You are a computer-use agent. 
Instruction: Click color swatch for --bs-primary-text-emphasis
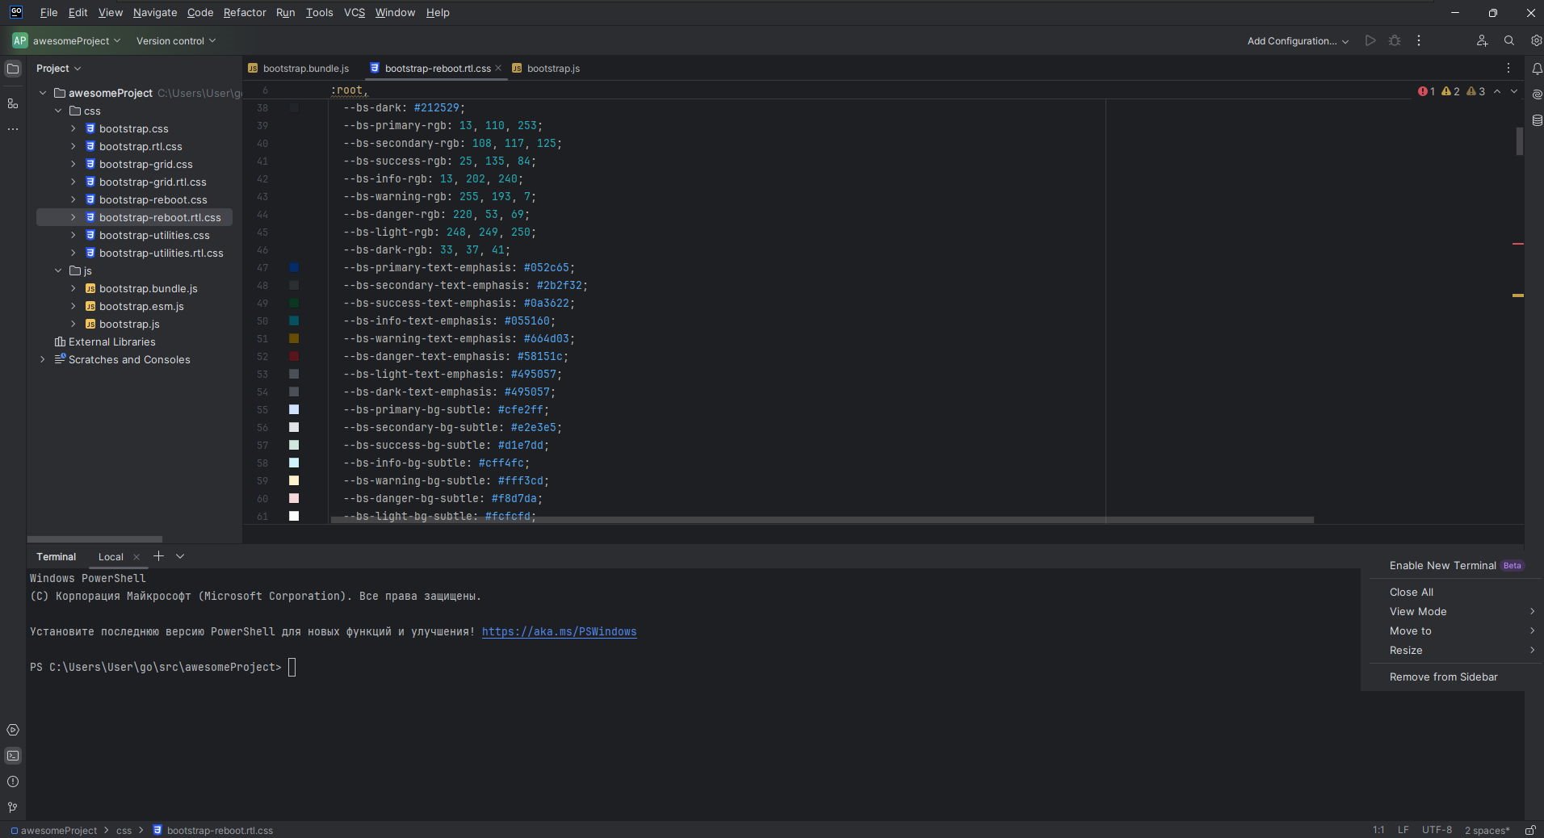294,267
